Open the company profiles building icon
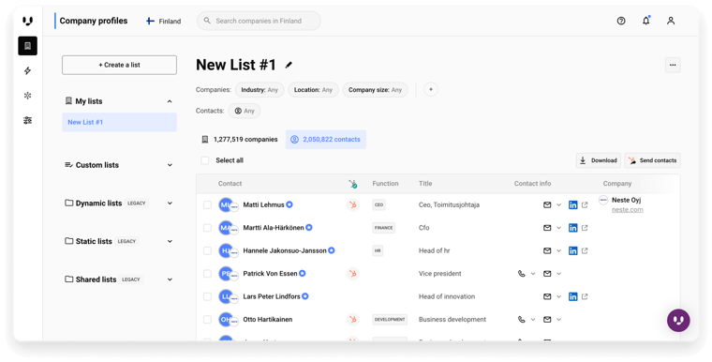This screenshot has width=712, height=362. pos(28,46)
